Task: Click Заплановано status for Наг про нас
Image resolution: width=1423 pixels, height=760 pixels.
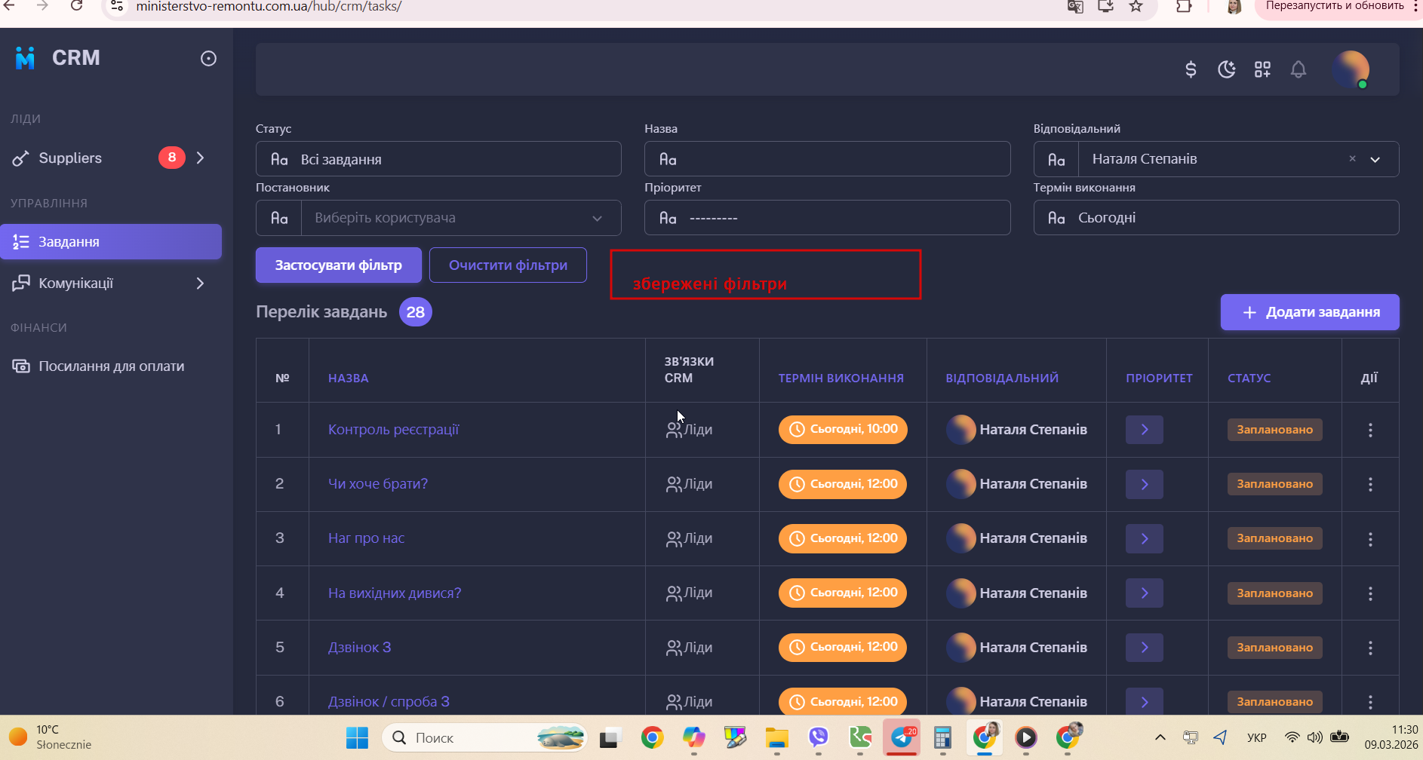Action: click(x=1275, y=538)
